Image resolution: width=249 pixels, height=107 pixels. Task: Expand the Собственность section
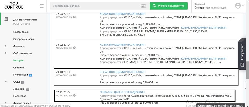pyautogui.click(x=6, y=53)
